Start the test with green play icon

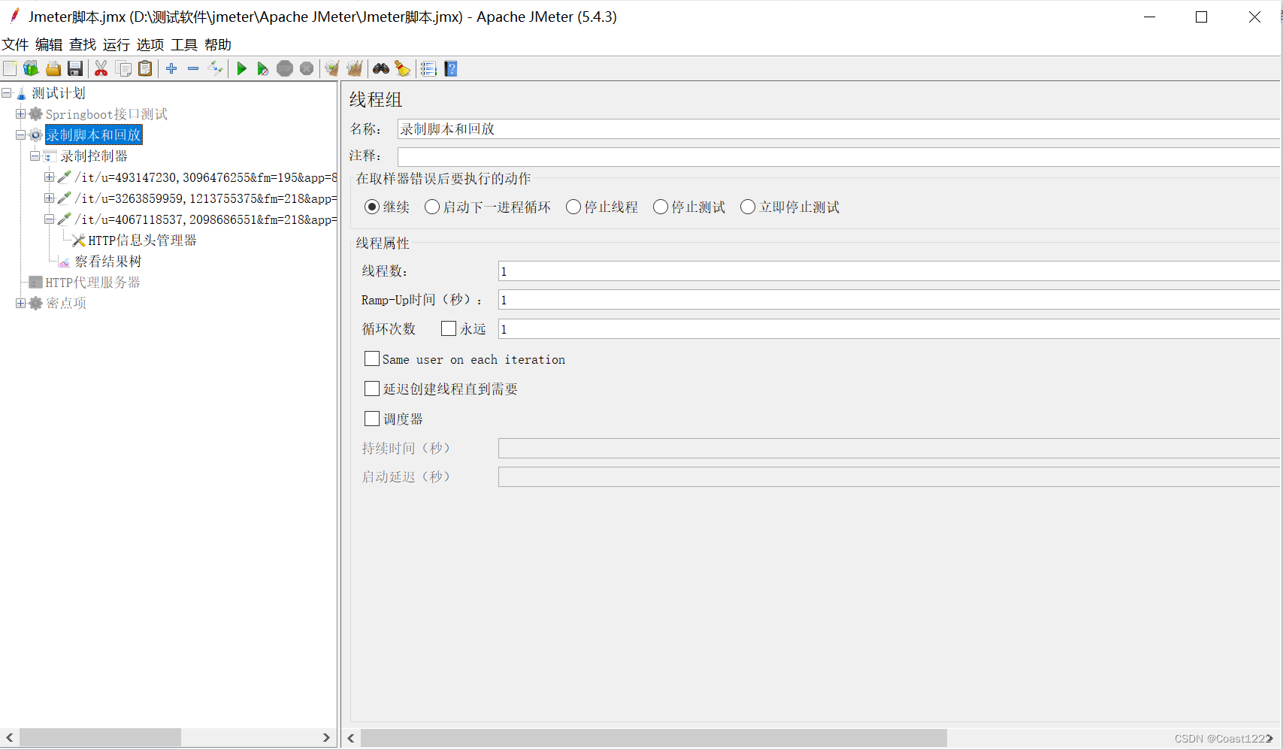coord(241,69)
